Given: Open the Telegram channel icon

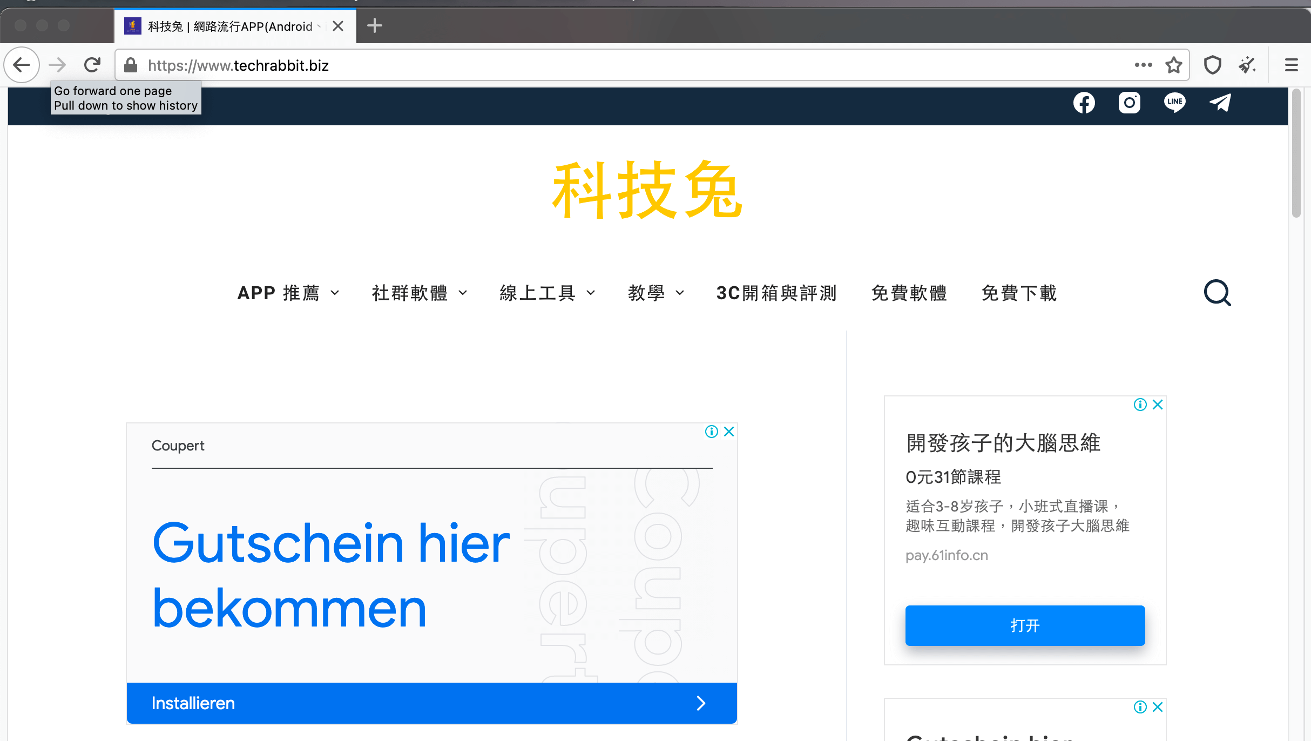Looking at the screenshot, I should [x=1220, y=103].
